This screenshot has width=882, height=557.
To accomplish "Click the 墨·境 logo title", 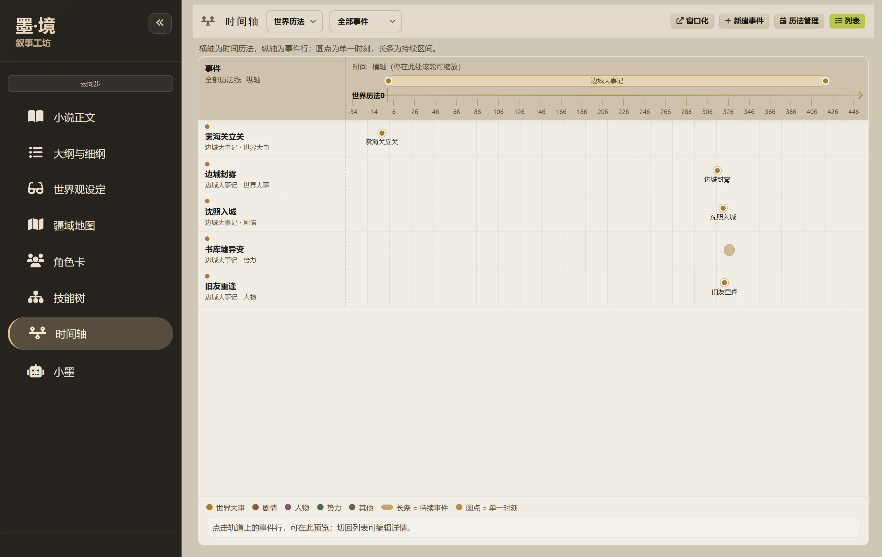I will pyautogui.click(x=35, y=26).
